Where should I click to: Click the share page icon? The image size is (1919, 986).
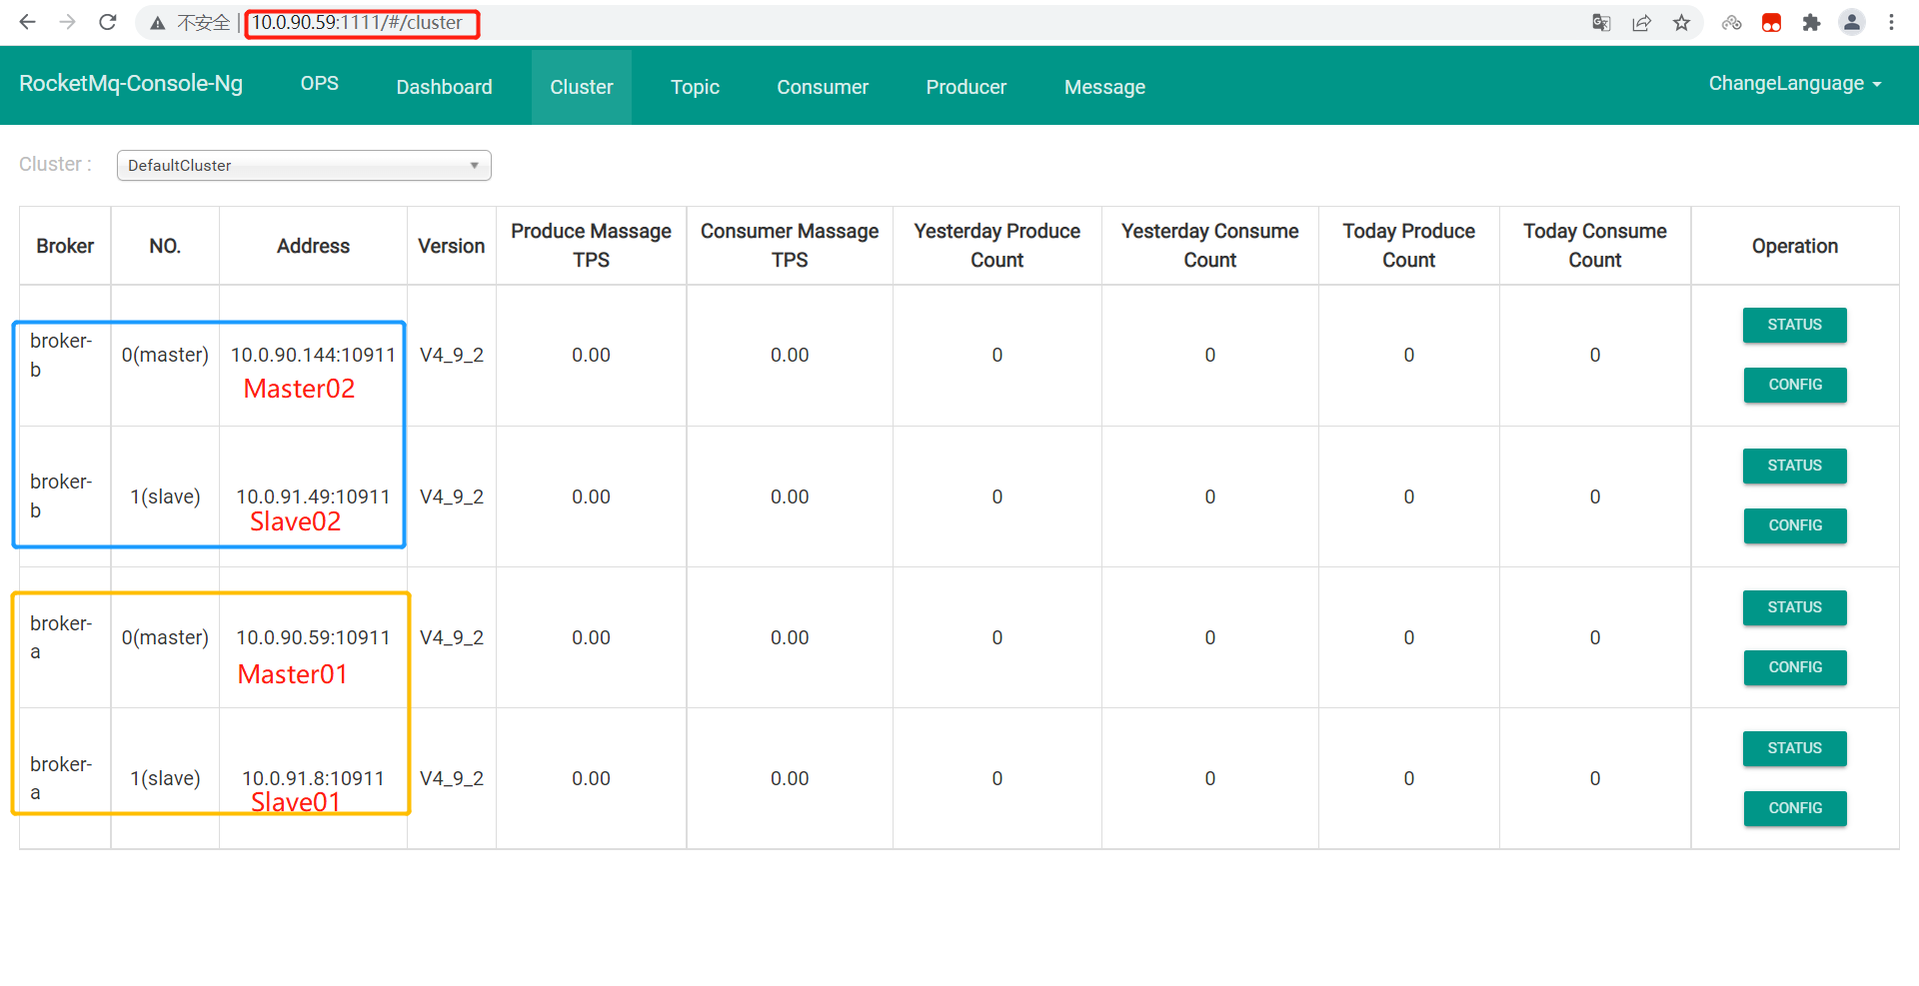coord(1641,23)
